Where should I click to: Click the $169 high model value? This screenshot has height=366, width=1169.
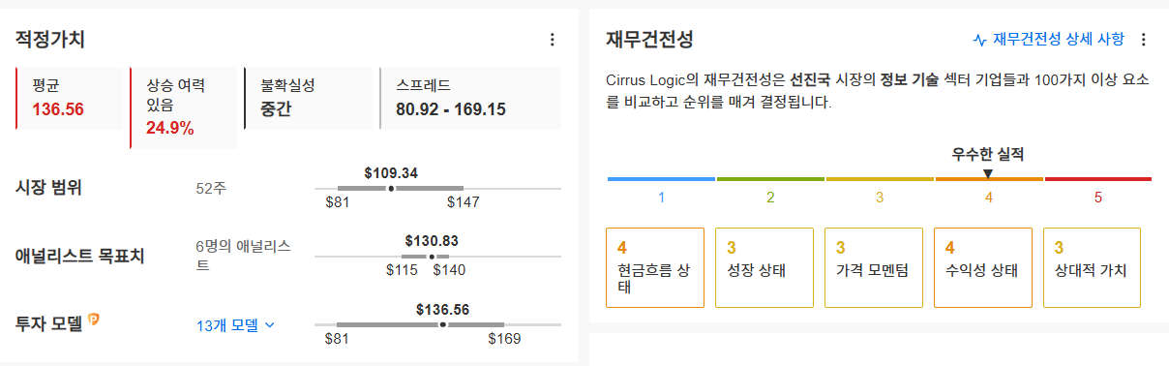(x=504, y=338)
